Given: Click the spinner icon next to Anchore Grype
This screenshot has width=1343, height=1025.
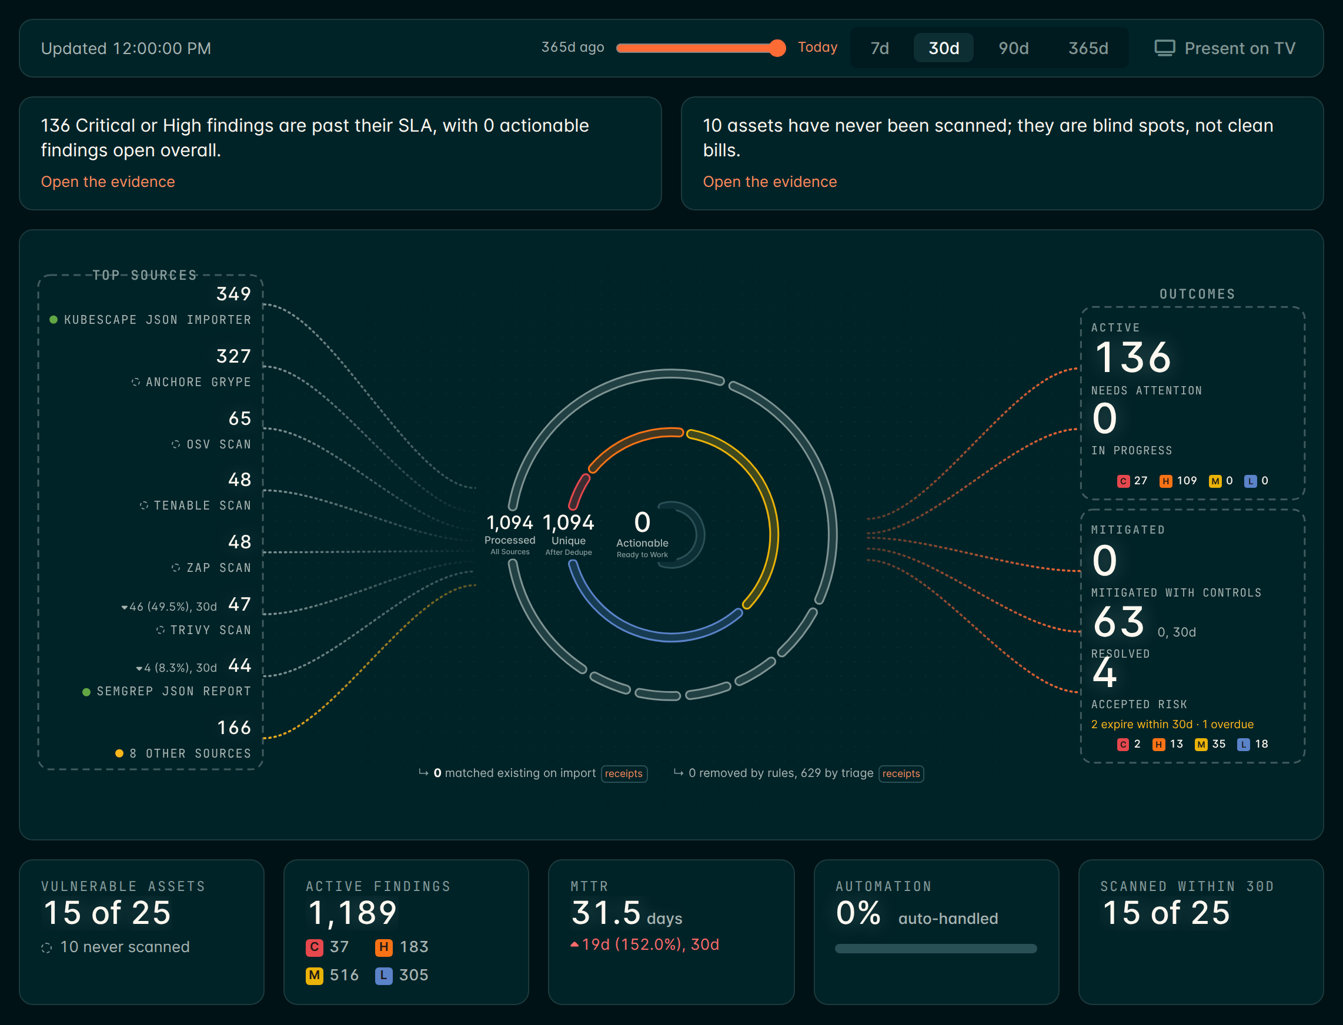Looking at the screenshot, I should tap(135, 382).
